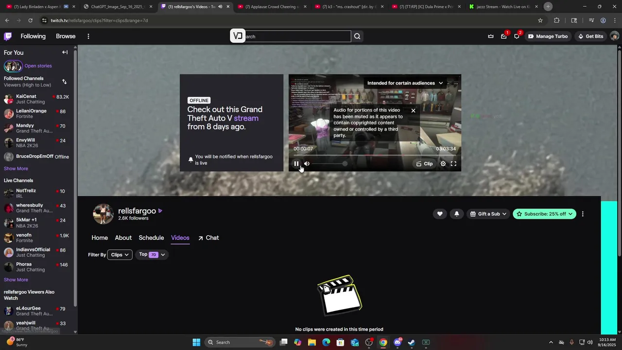Seek on the video progress bar
This screenshot has width=622, height=350.
coord(375,155)
